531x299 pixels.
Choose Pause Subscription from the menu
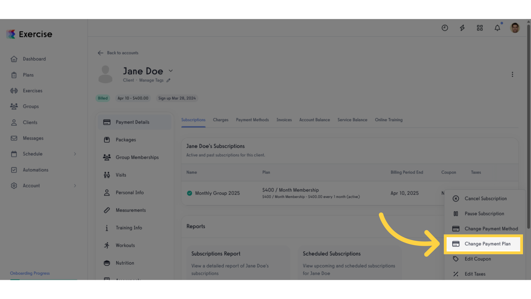click(485, 214)
